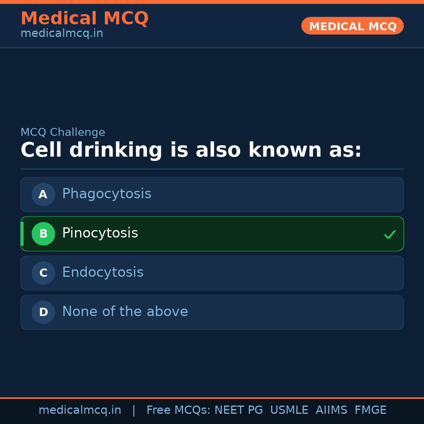Open the medicalmcq.in footer link

(80, 410)
